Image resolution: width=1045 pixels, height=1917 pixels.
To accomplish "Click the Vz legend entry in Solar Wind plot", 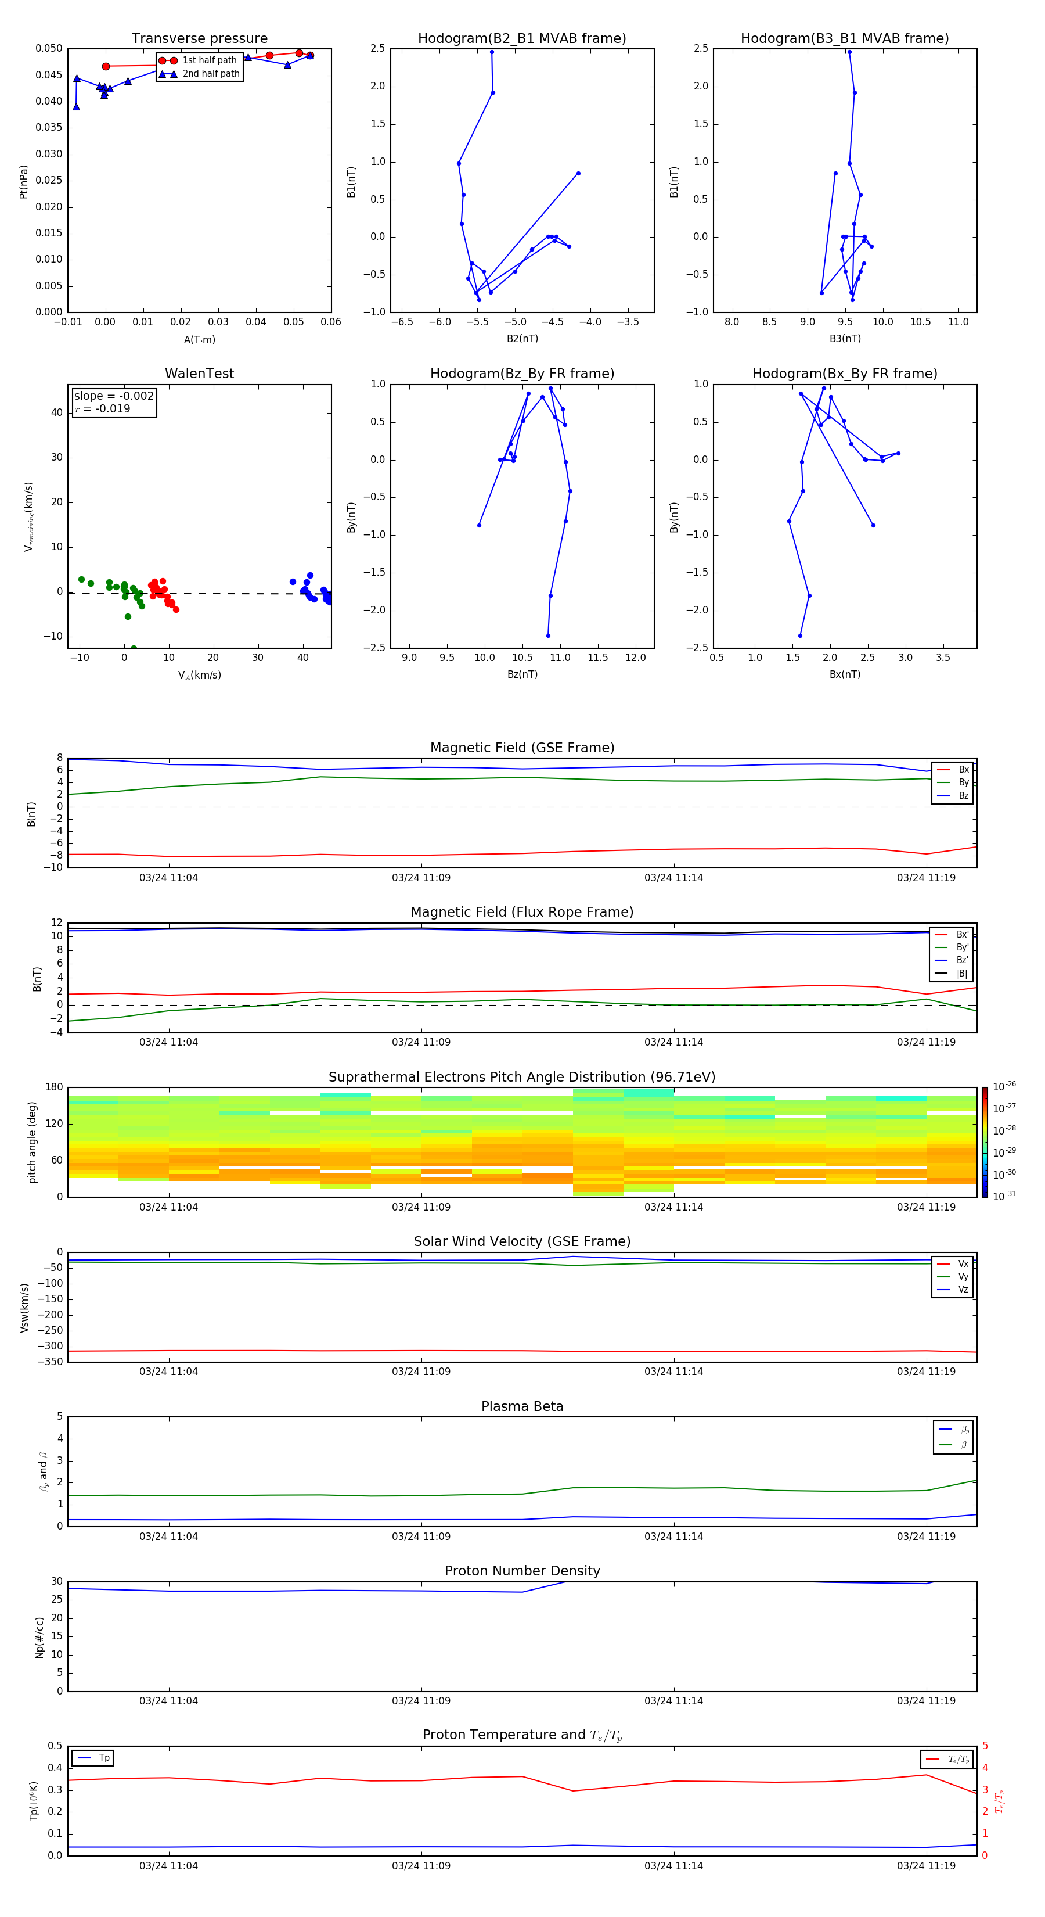I will click(953, 1290).
